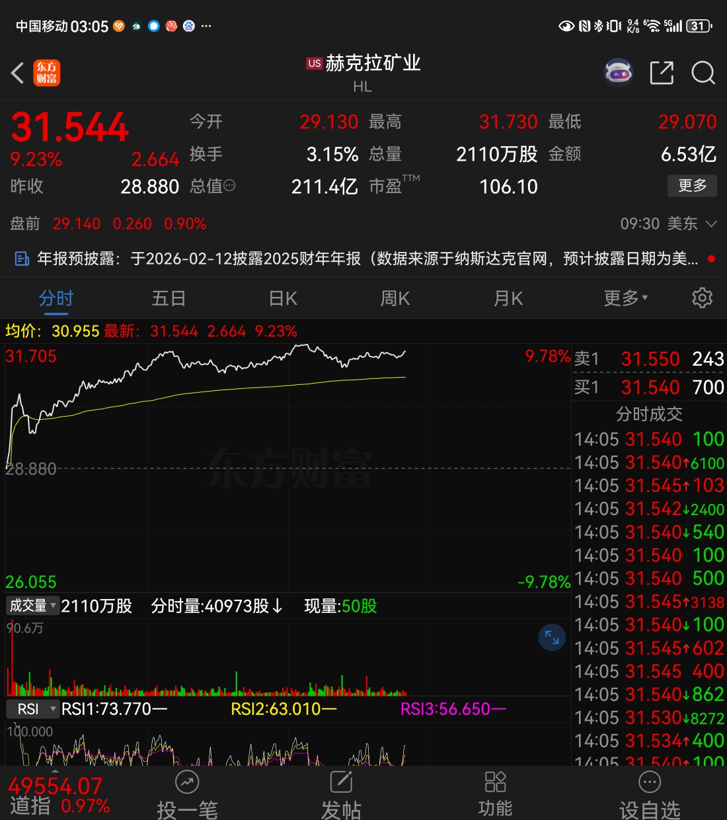Tap the 发帖 compose icon

341,782
